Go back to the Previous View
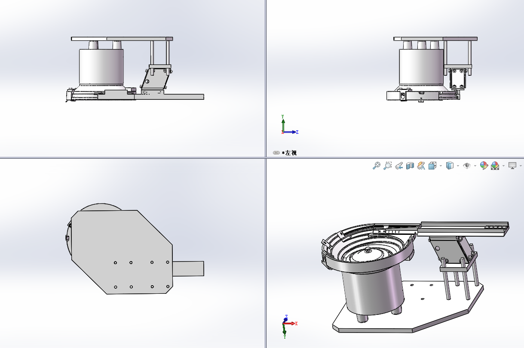Image resolution: width=524 pixels, height=348 pixels. tap(399, 165)
